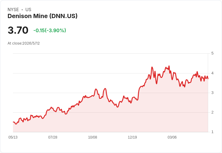Click the 2 price axis label

[x=212, y=112]
